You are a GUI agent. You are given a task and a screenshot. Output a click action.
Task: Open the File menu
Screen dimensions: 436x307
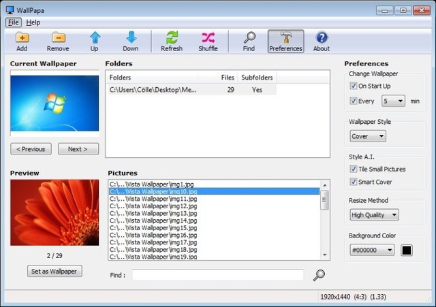point(13,22)
